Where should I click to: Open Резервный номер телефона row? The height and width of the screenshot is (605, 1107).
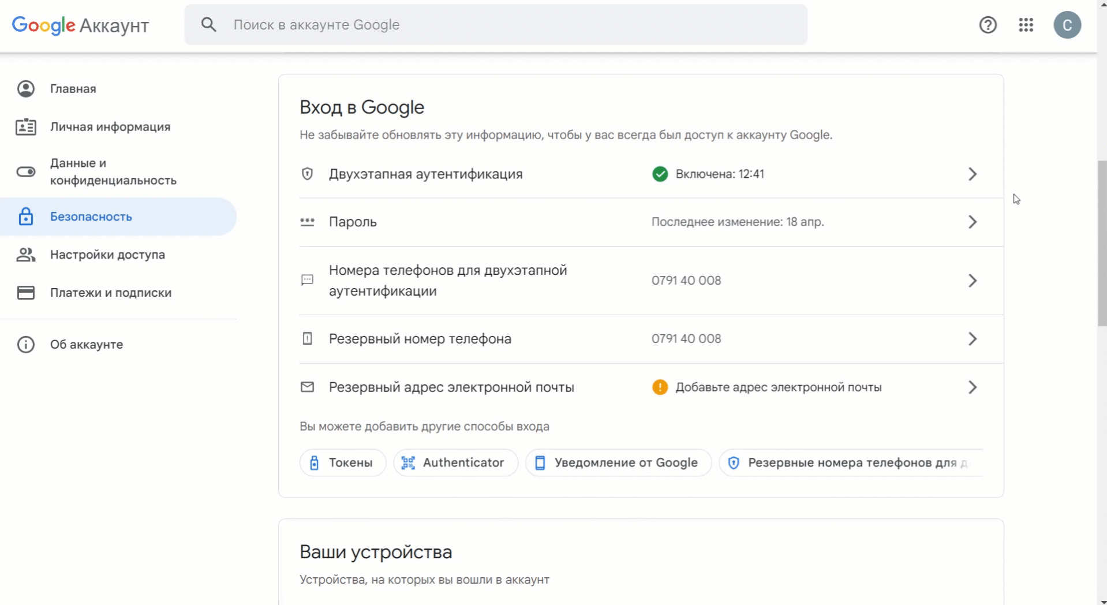651,339
